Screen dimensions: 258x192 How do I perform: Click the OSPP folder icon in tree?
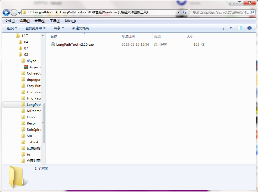pos(23,117)
